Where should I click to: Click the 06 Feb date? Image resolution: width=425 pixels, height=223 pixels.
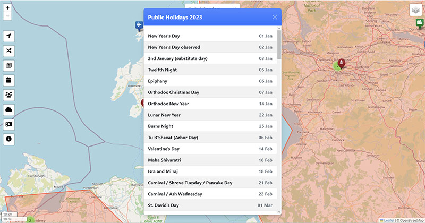[x=265, y=138]
